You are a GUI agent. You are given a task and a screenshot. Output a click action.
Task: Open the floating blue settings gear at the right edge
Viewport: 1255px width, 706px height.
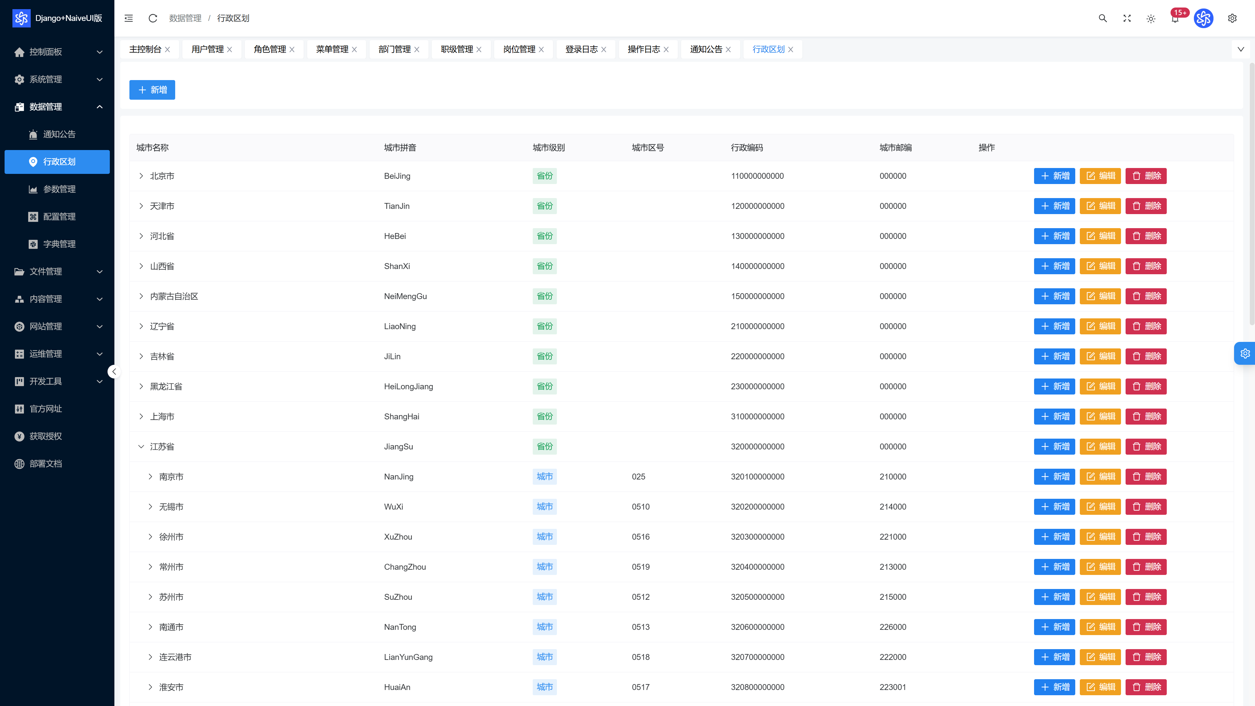click(1245, 353)
